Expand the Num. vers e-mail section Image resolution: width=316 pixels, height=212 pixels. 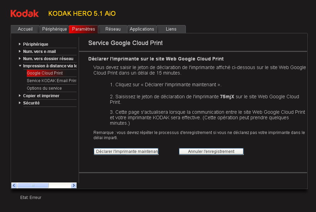click(x=39, y=52)
